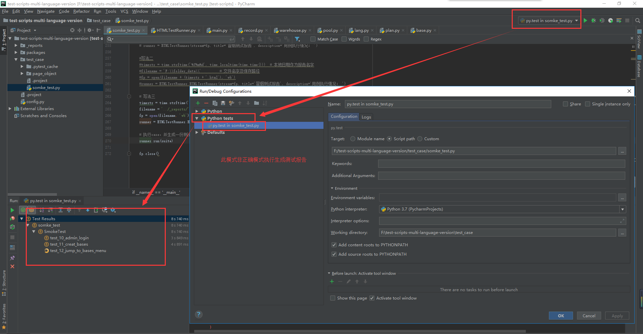Screen dimensions: 643x334
Task: Open the Navigate menu
Action: pos(46,11)
